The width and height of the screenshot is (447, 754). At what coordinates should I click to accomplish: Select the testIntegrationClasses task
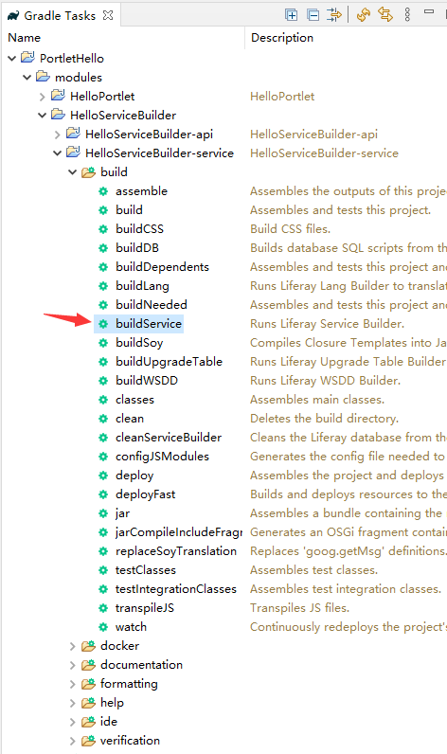pyautogui.click(x=176, y=589)
